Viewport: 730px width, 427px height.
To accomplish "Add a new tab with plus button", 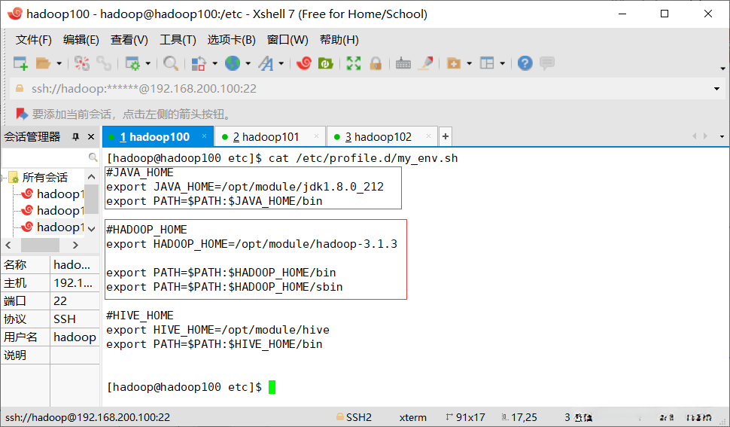I will coord(446,136).
